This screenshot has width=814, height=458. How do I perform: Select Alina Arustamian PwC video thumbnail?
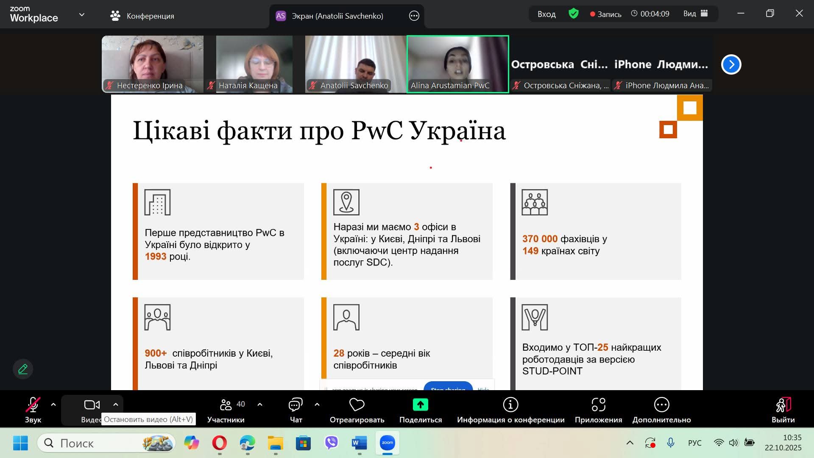coord(457,64)
